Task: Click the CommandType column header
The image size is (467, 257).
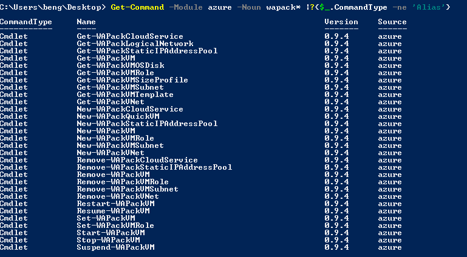Action: point(26,22)
